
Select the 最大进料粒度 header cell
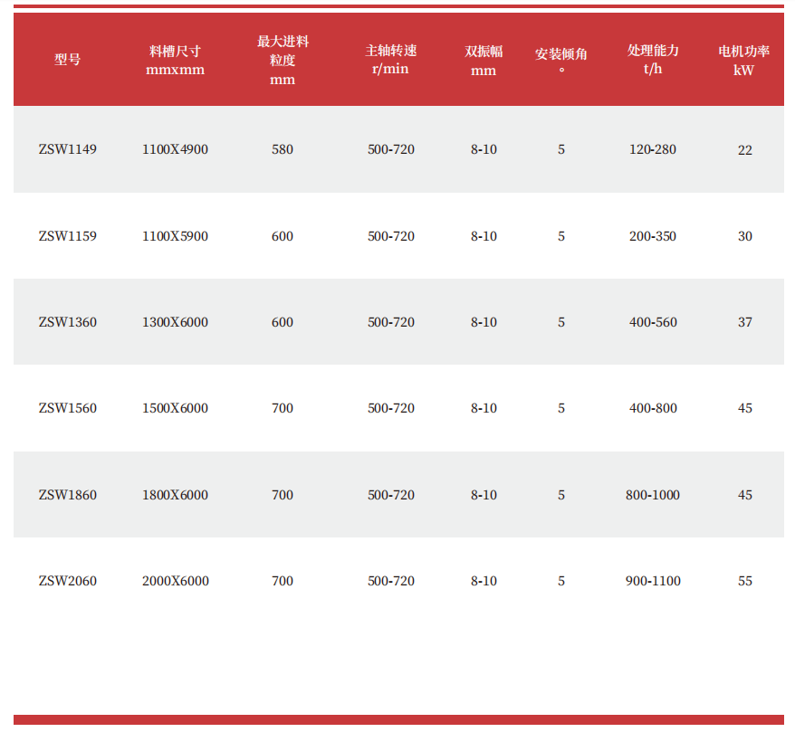point(283,60)
